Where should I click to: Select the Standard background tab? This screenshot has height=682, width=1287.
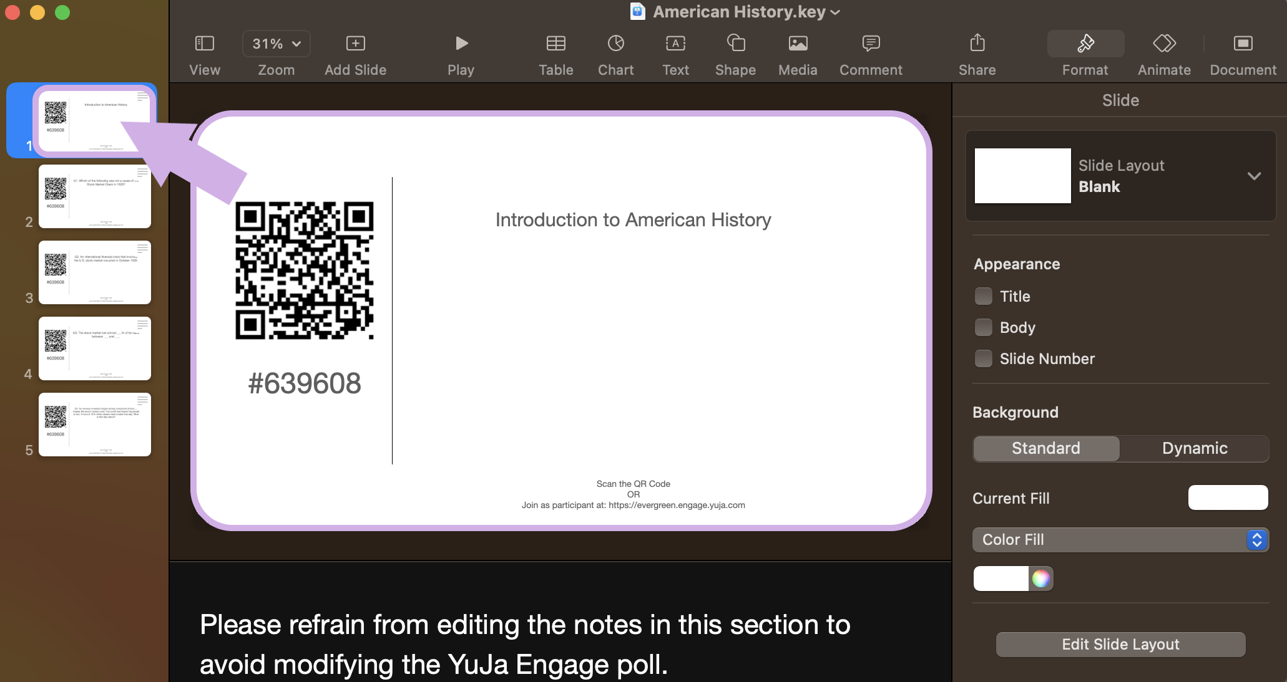tap(1046, 448)
